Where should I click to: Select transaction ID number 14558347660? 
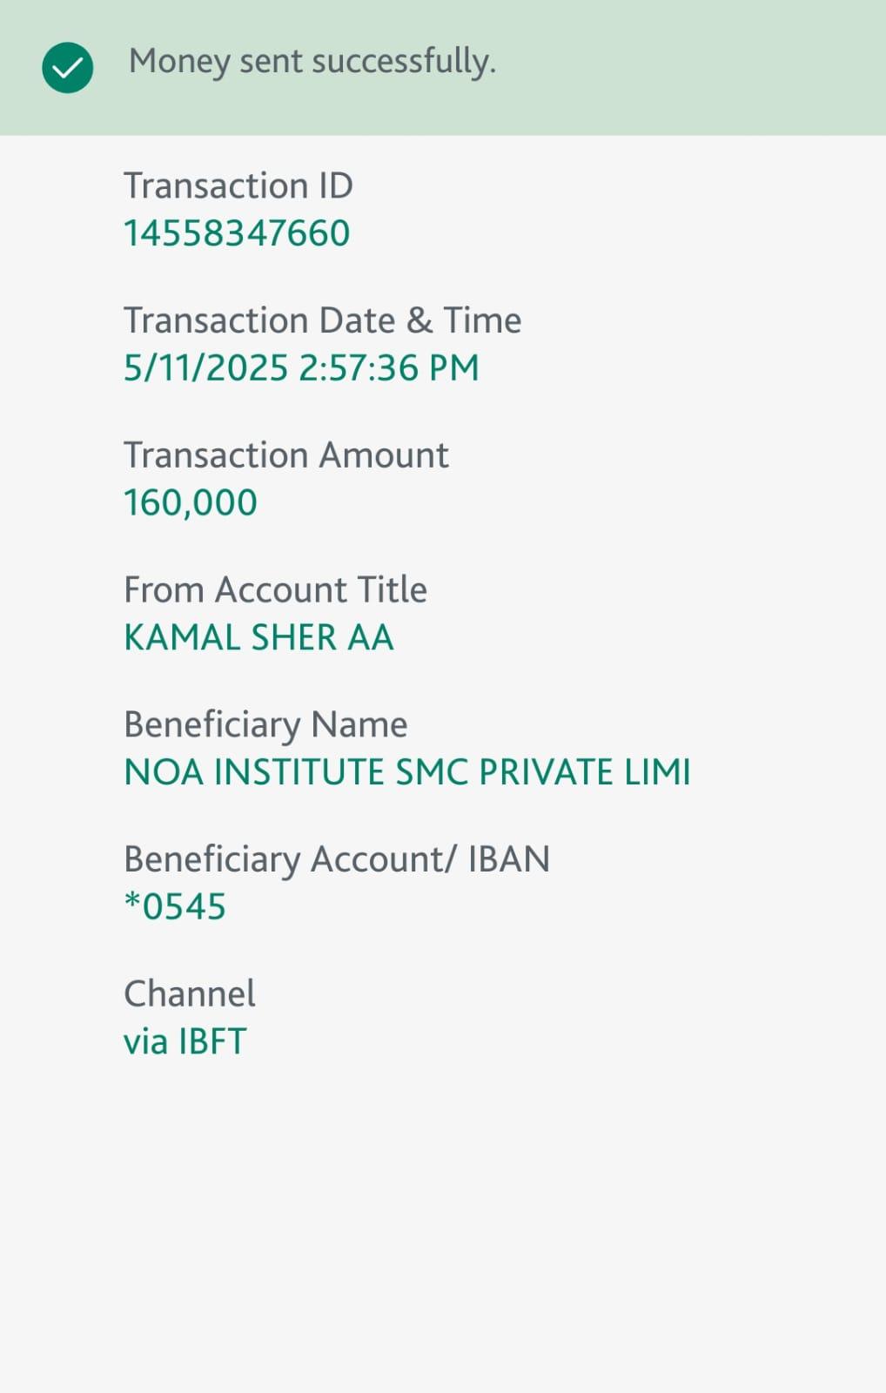tap(237, 233)
